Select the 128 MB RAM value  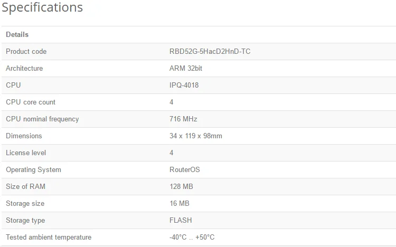181,187
